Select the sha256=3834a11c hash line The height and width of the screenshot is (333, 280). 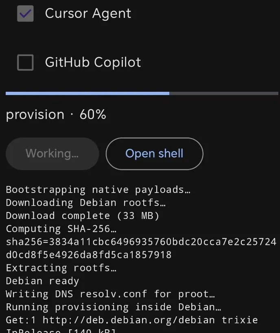(141, 242)
